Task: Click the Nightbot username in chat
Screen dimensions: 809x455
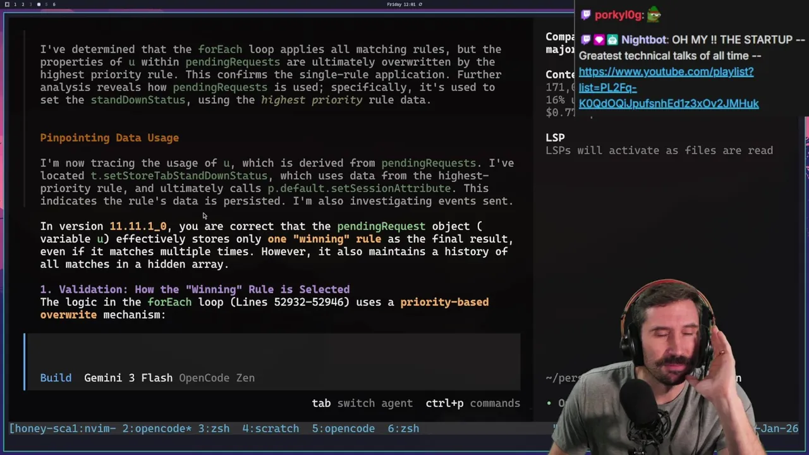Action: (x=643, y=40)
